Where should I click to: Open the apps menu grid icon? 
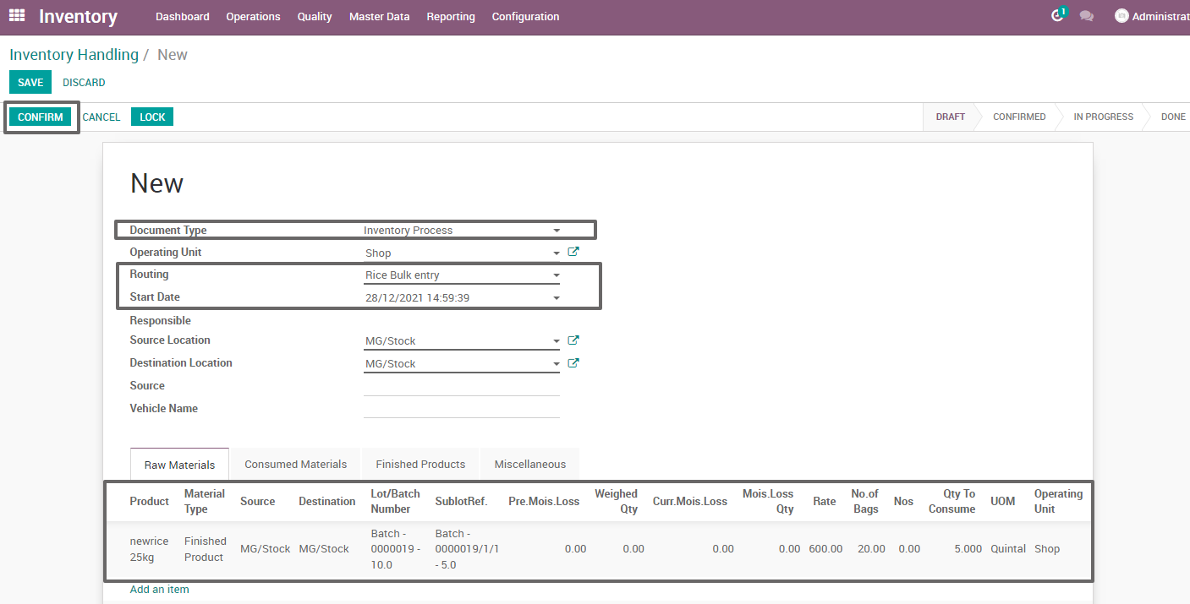[16, 16]
